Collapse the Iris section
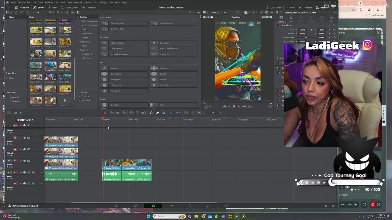This screenshot has width=392, height=220. [197, 63]
